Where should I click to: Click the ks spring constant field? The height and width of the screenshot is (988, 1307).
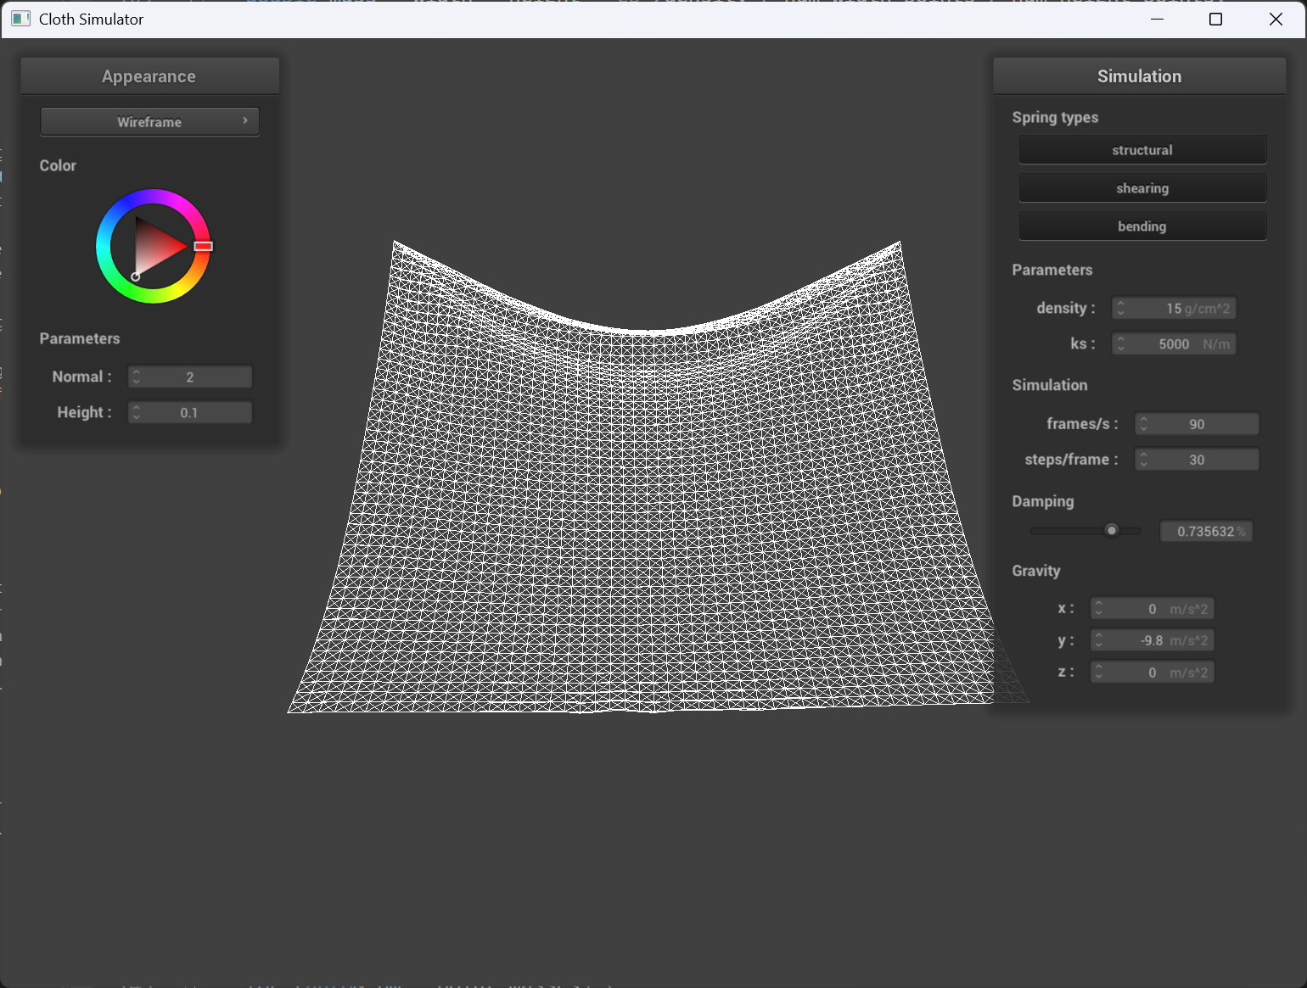point(1175,343)
